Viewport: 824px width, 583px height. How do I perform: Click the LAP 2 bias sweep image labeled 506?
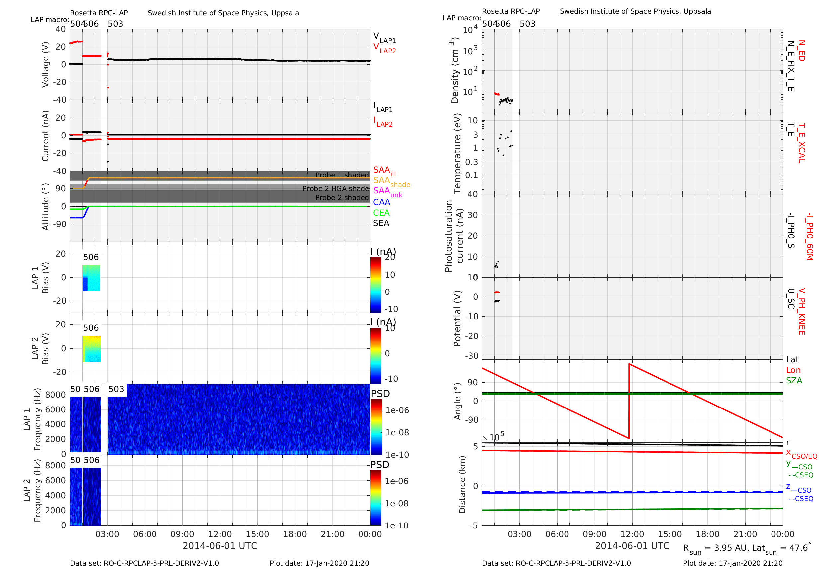pyautogui.click(x=91, y=349)
